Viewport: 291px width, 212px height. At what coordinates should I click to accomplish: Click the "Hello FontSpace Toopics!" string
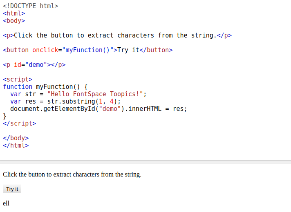pyautogui.click(x=95, y=94)
